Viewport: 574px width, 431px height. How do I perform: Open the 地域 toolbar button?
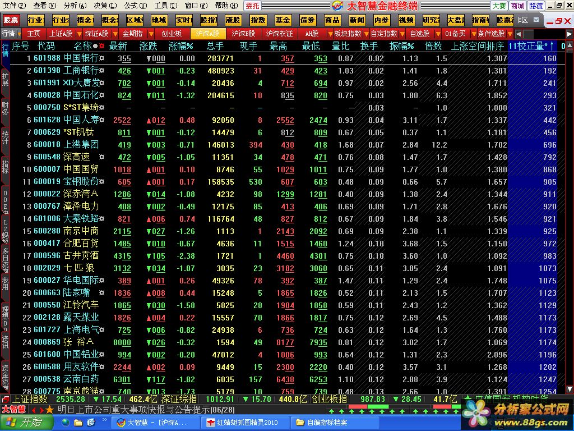pyautogui.click(x=159, y=20)
